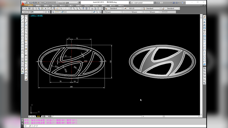This screenshot has width=228, height=128.
Task: Click the viewport view label link
Action: (36, 16)
